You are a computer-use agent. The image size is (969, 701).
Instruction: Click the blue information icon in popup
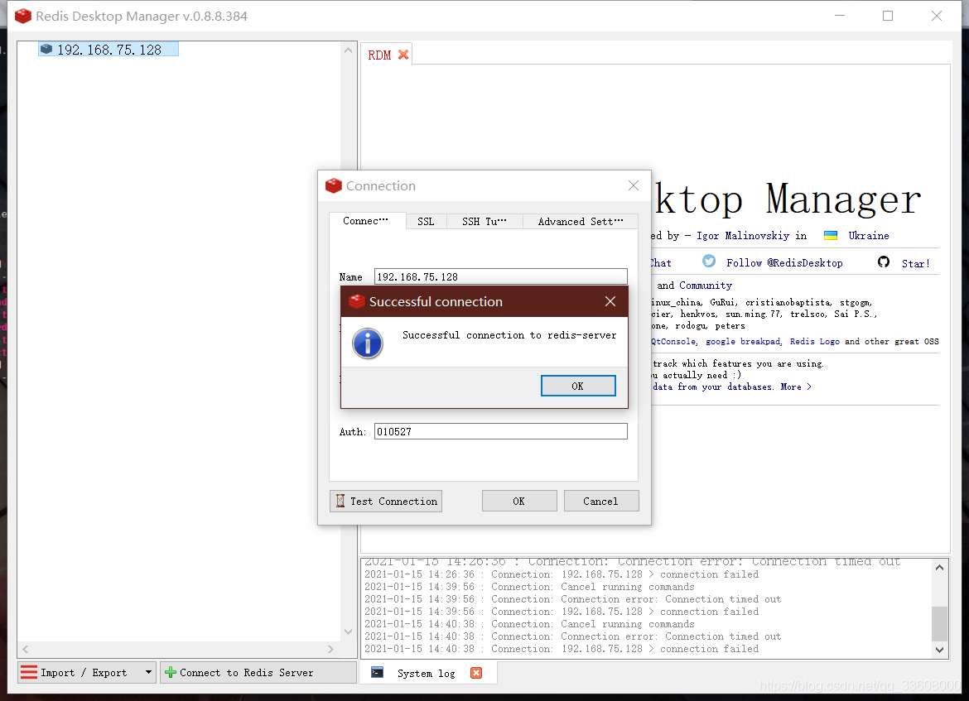click(x=368, y=343)
